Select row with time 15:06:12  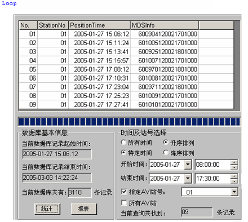tap(126, 34)
